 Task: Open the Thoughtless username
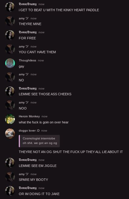pos(27,60)
